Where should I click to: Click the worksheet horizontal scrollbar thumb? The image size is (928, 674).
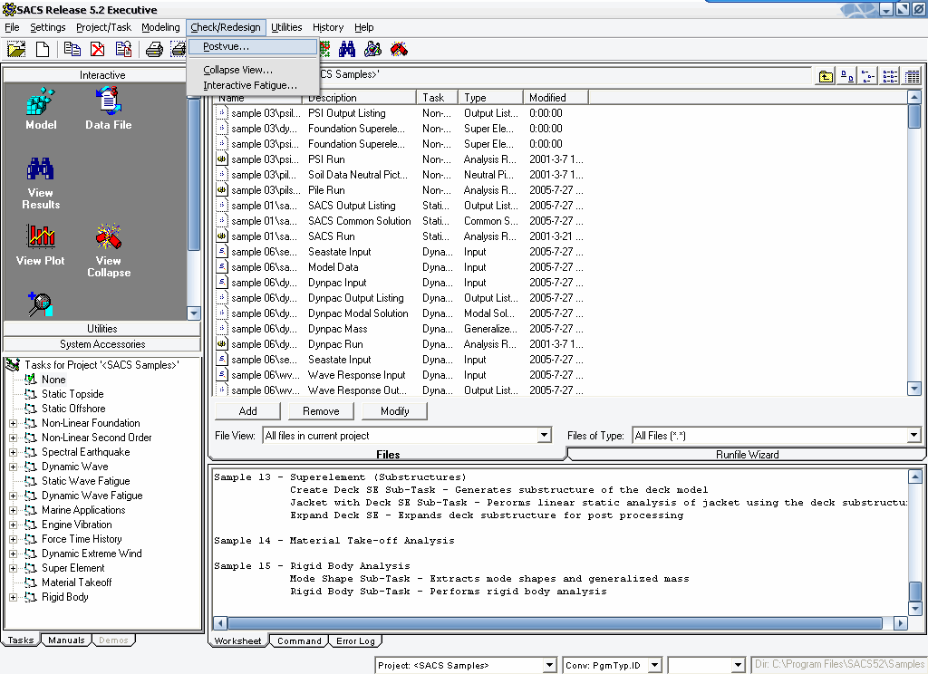(555, 623)
